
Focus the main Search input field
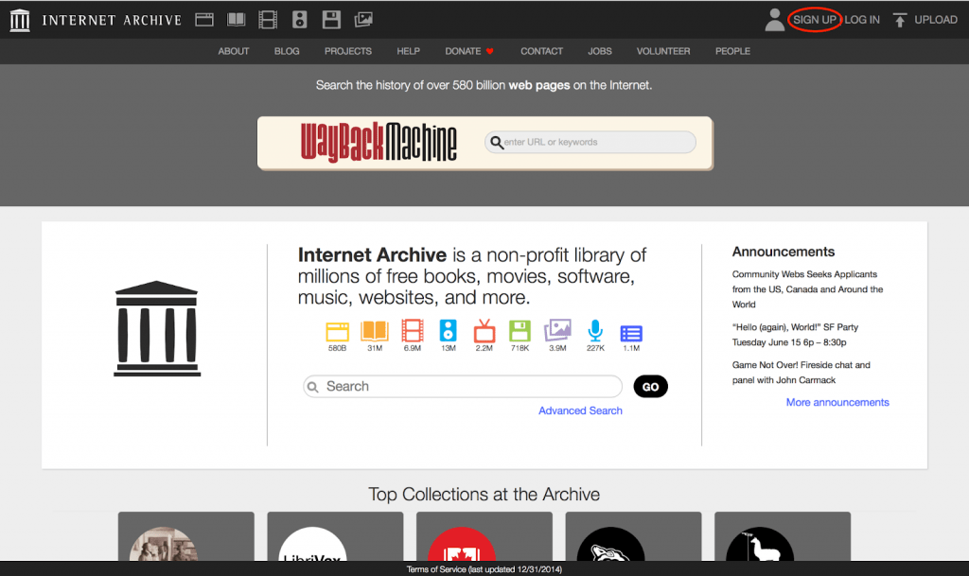[x=462, y=387]
